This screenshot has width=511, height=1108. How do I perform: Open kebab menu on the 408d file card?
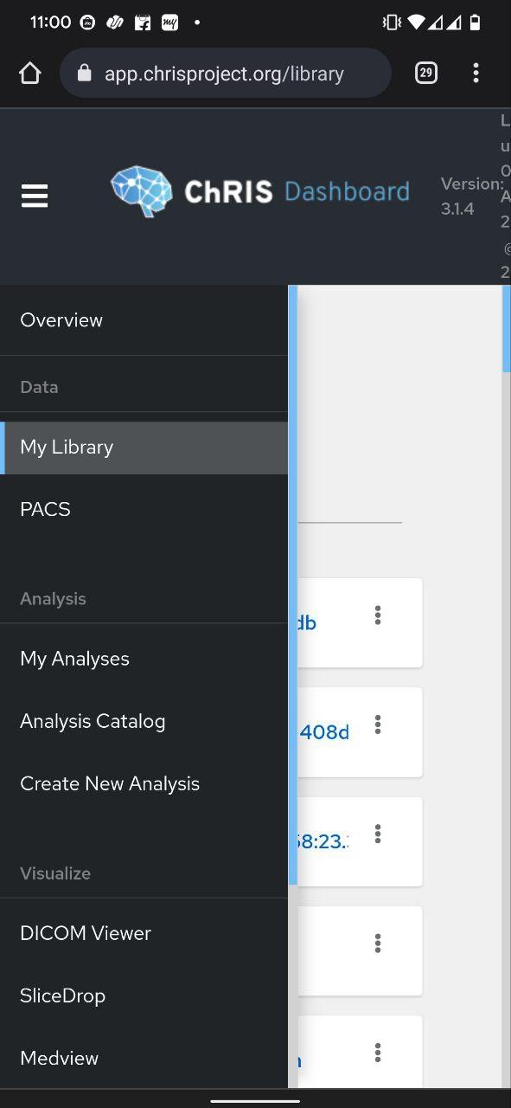(x=378, y=725)
